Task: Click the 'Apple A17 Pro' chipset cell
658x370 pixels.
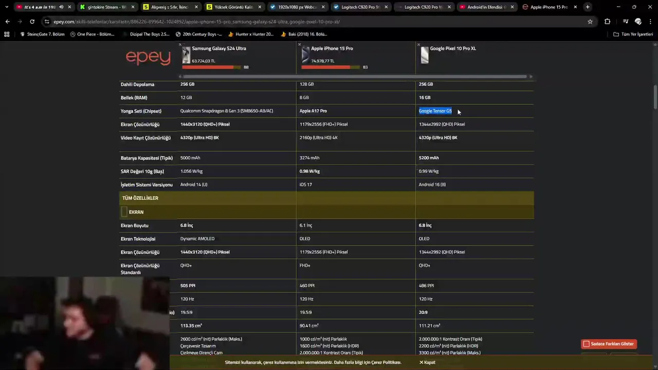Action: point(313,111)
